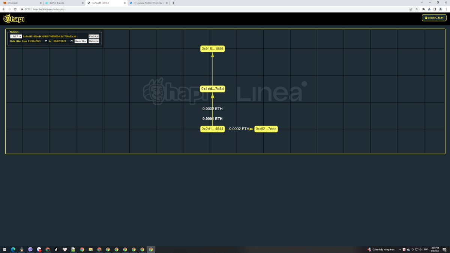Open a new browser tab
The image size is (450, 253).
tap(173, 3)
